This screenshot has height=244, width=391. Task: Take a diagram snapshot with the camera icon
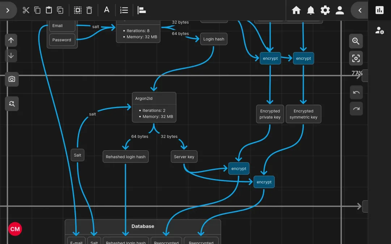click(x=12, y=79)
